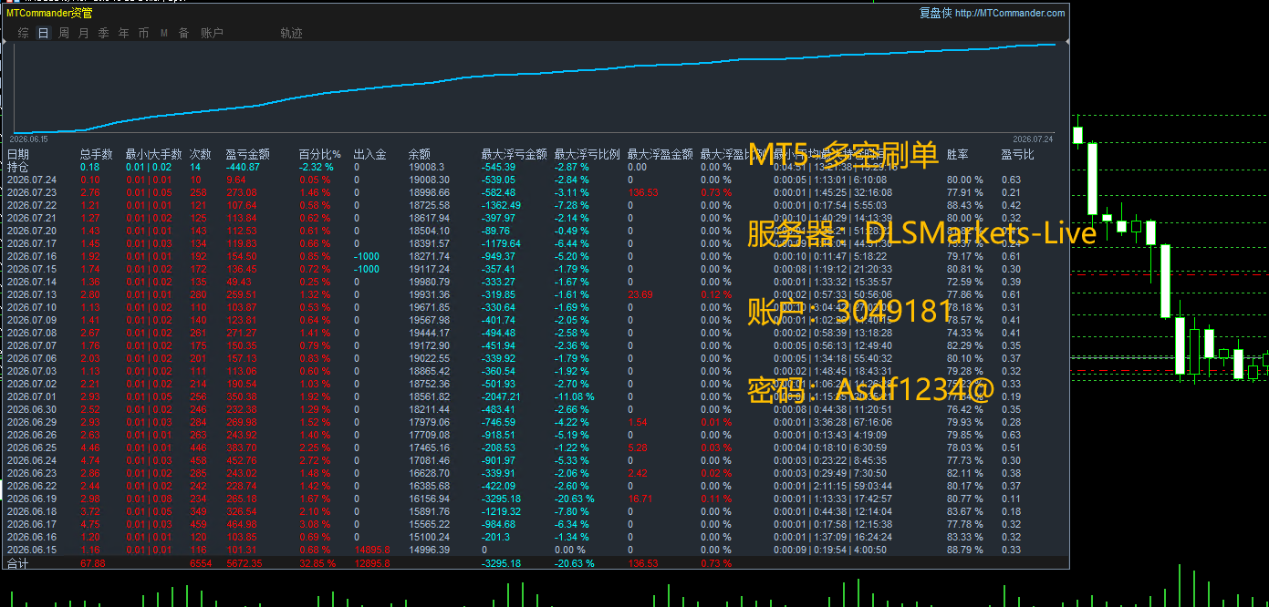This screenshot has height=607, width=1269.
Task: Click the 胜率 column header
Action: (958, 154)
